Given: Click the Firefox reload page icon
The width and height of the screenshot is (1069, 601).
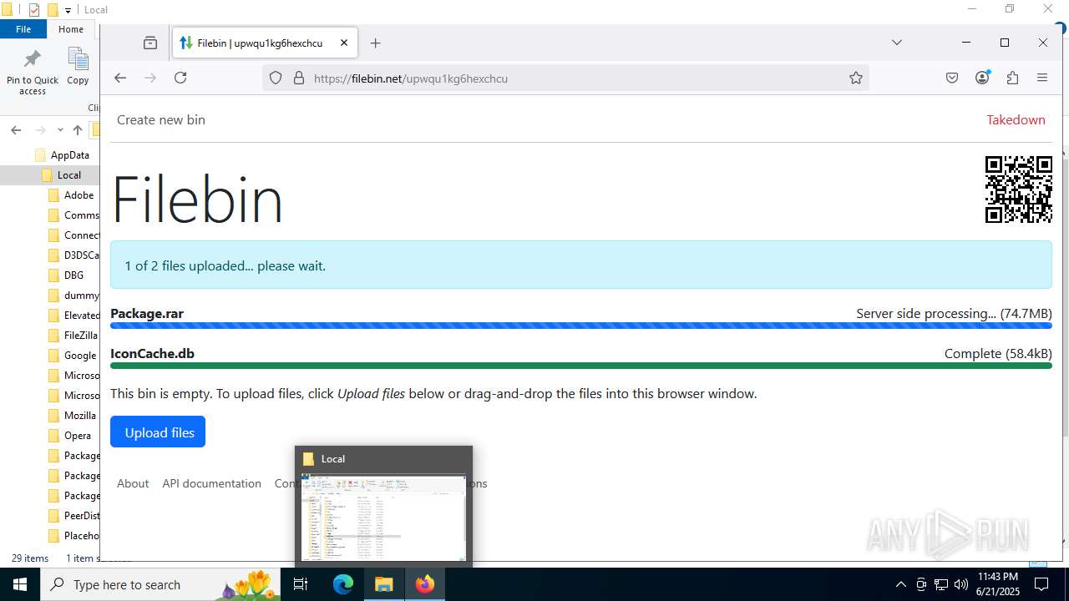Looking at the screenshot, I should coord(180,78).
